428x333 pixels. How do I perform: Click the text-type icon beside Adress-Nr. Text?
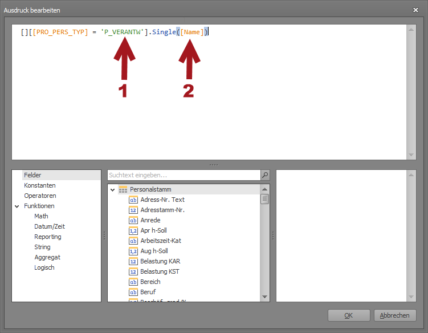pos(133,200)
